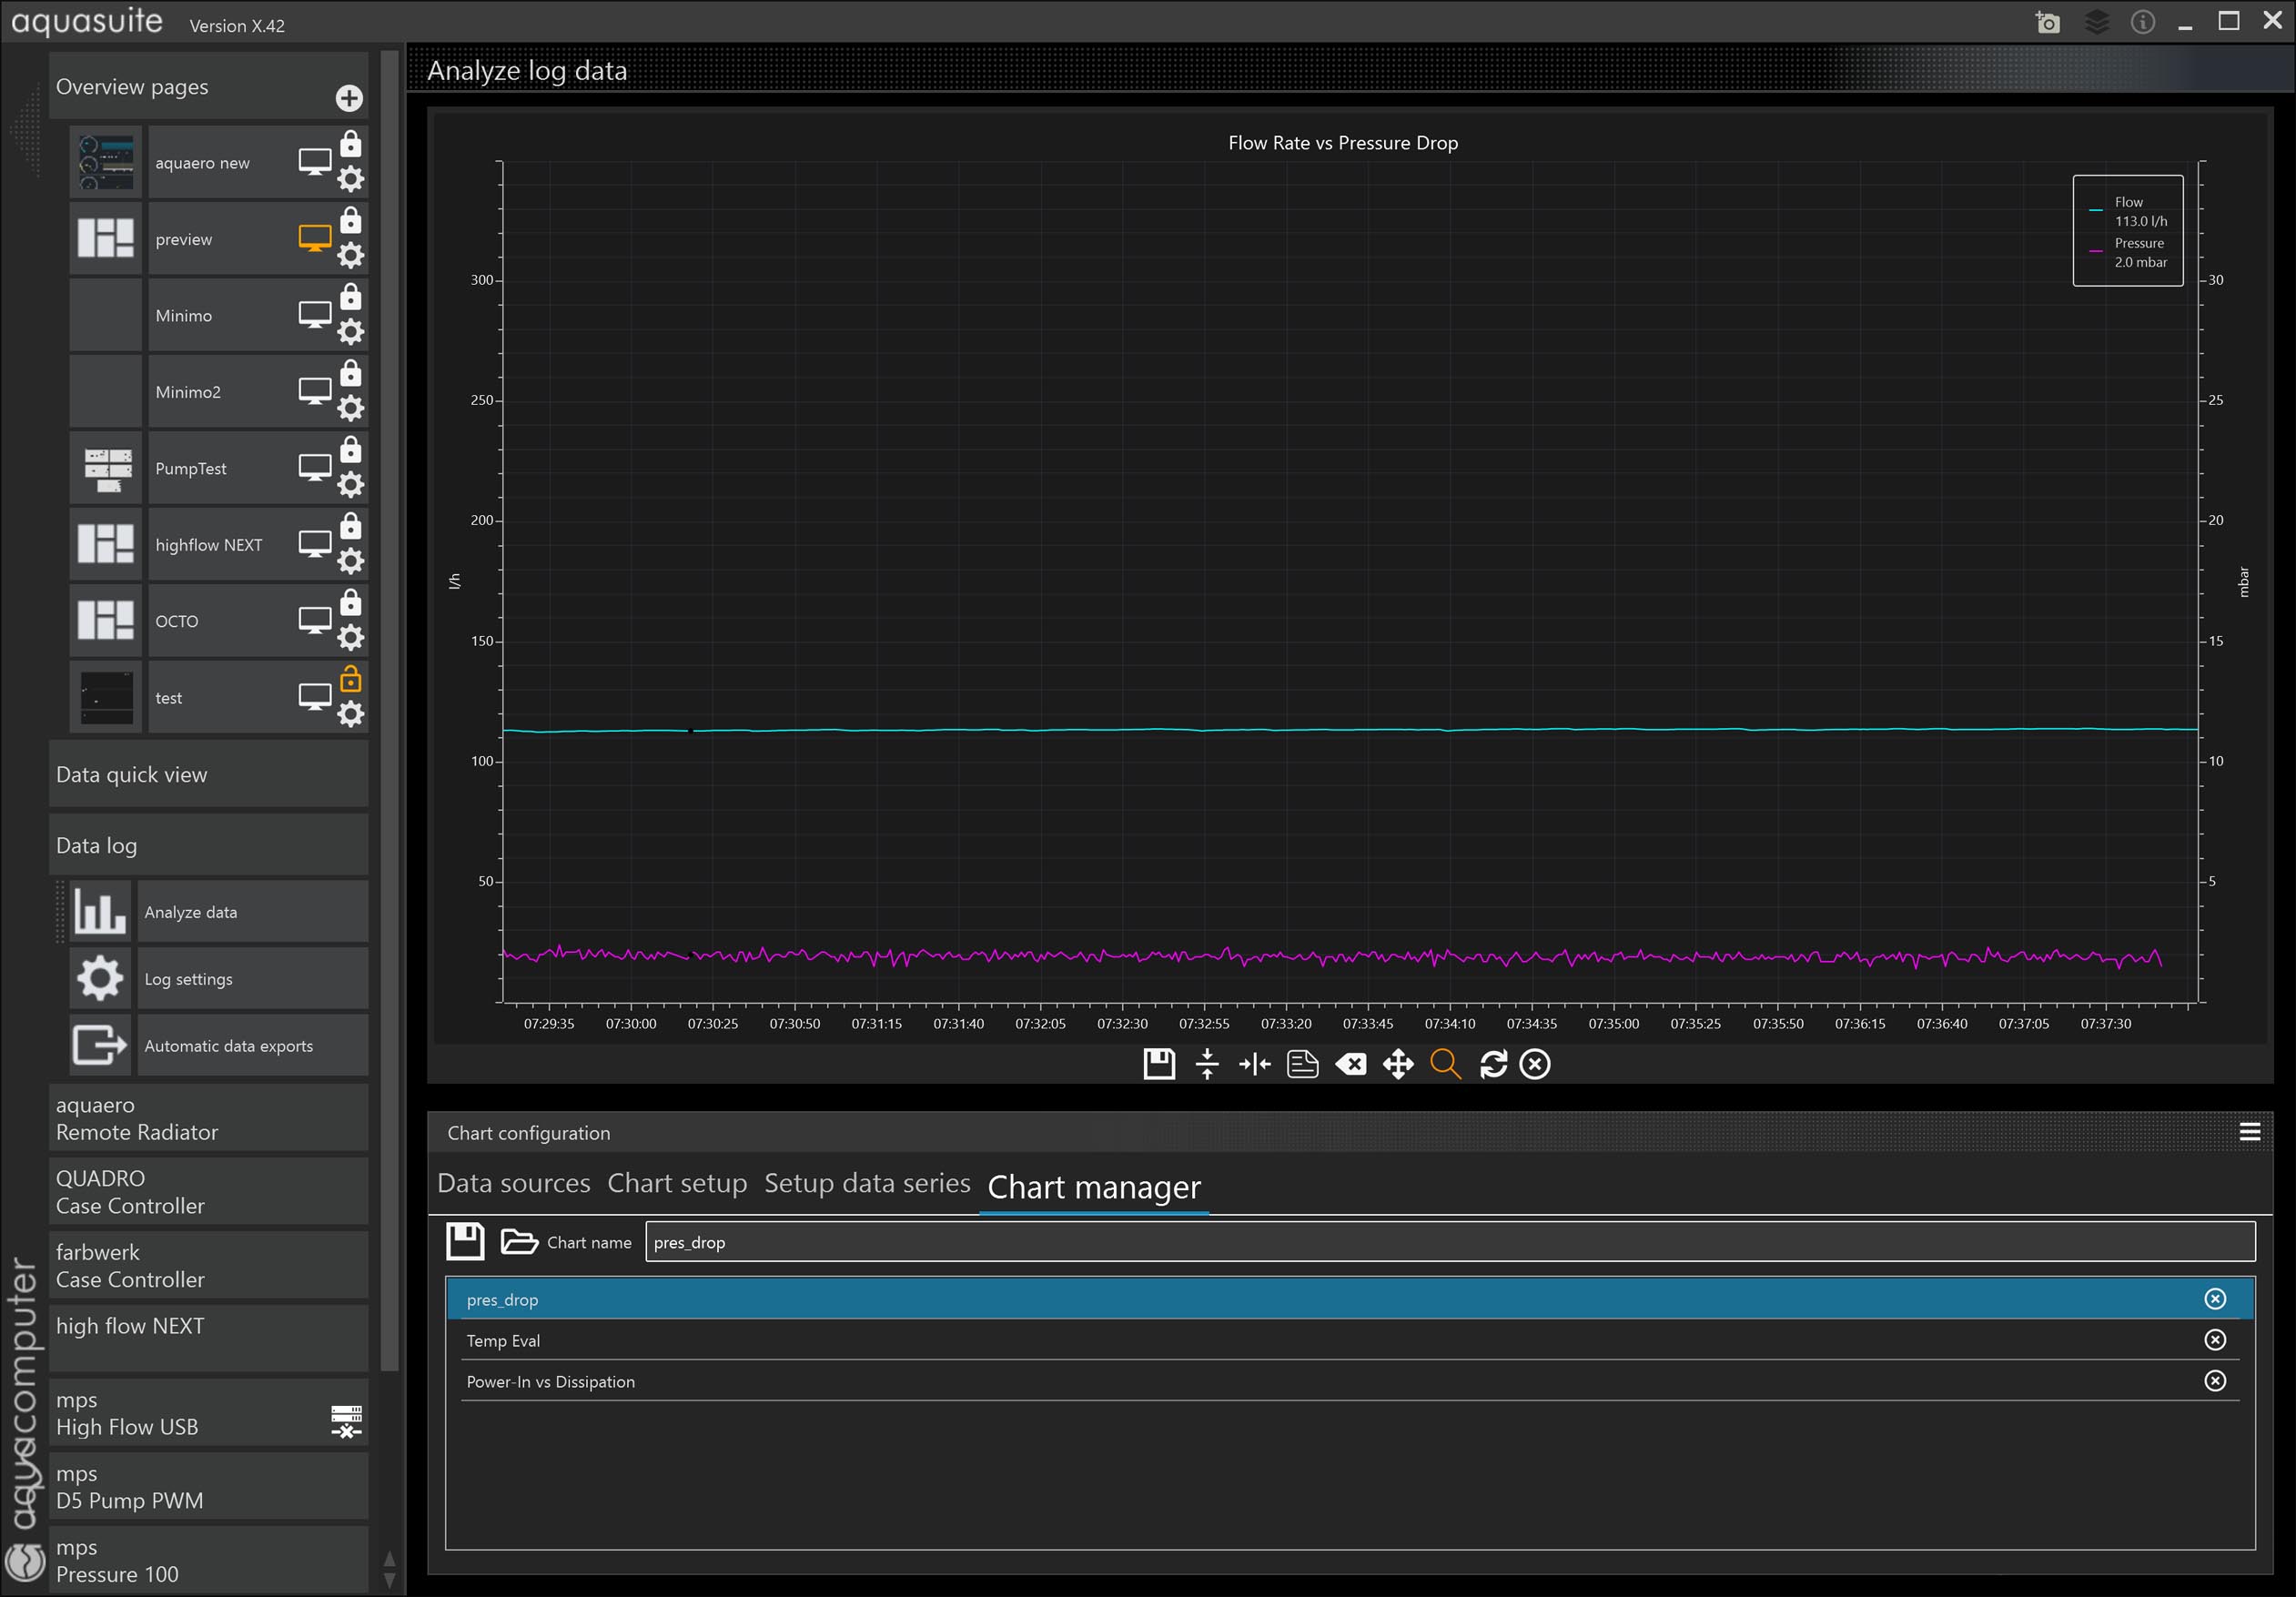2296x1597 pixels.
Task: Click the pan/move chart tool icon
Action: [1397, 1064]
